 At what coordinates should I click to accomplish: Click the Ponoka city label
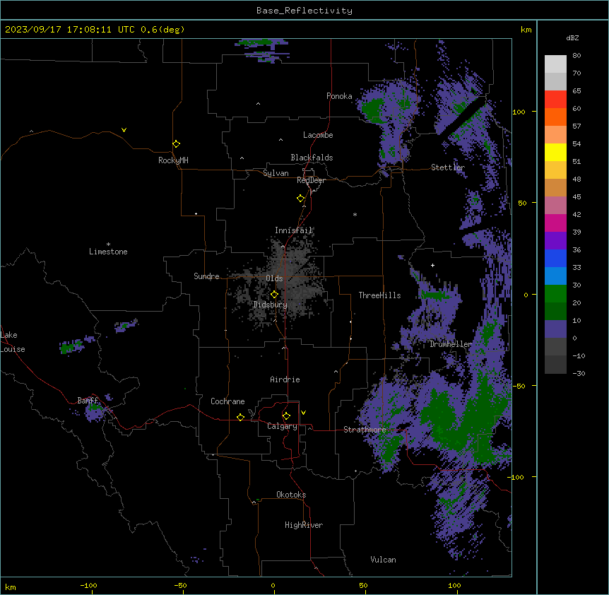(339, 96)
